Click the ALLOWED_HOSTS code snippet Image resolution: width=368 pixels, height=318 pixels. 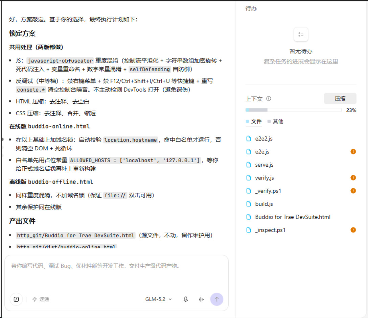pyautogui.click(x=135, y=161)
